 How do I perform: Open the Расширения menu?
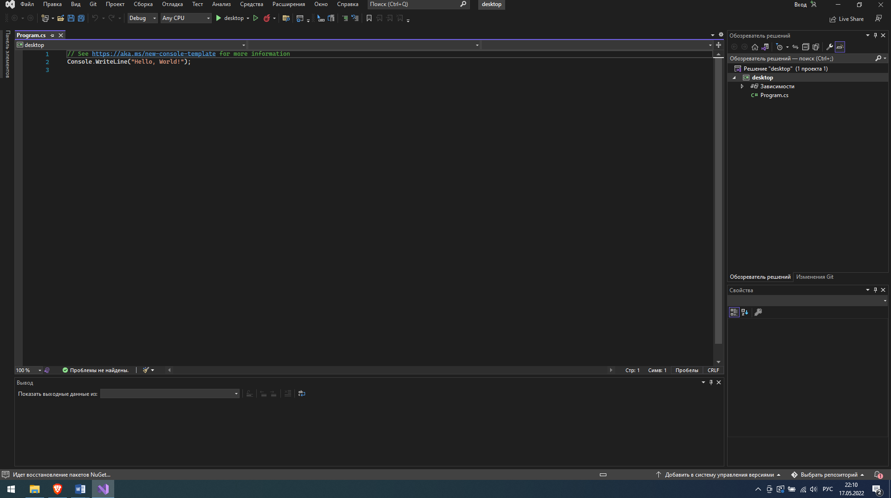pos(288,4)
